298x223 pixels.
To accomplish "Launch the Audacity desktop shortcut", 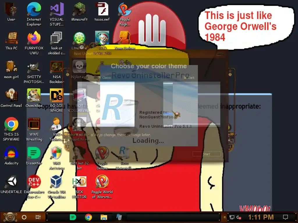I will [11, 156].
